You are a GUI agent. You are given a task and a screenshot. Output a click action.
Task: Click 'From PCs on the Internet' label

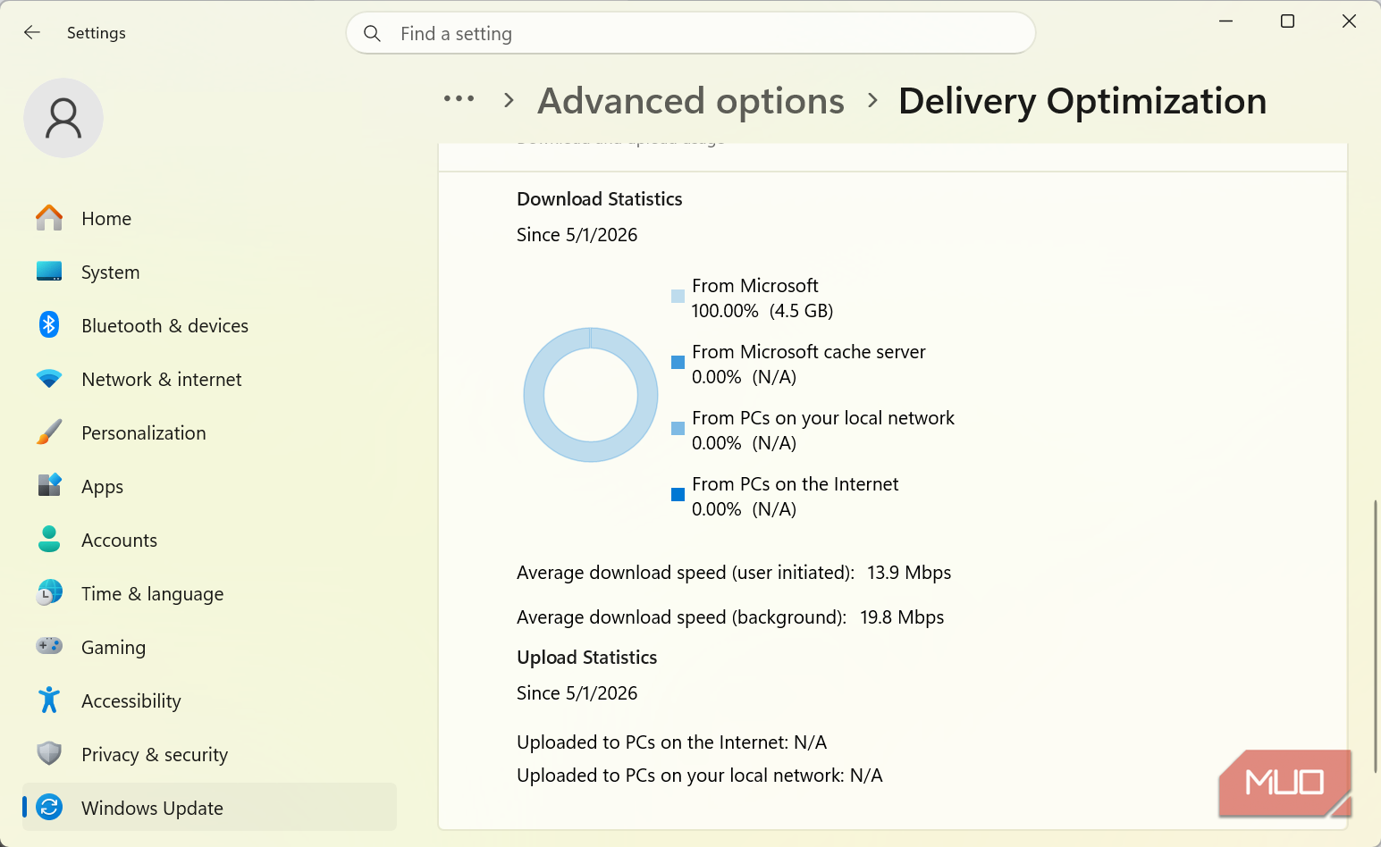click(x=796, y=484)
